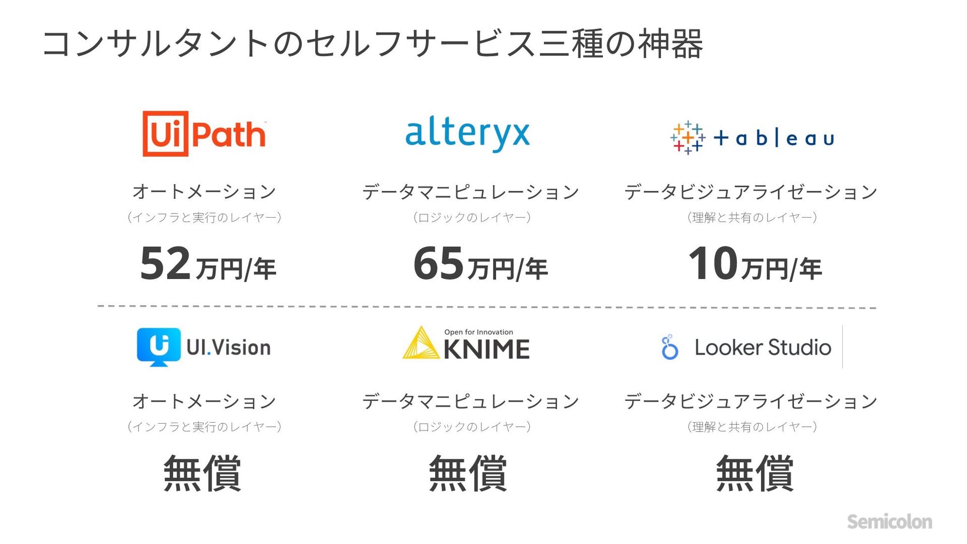Click オートメーション label under UiPath

click(204, 192)
